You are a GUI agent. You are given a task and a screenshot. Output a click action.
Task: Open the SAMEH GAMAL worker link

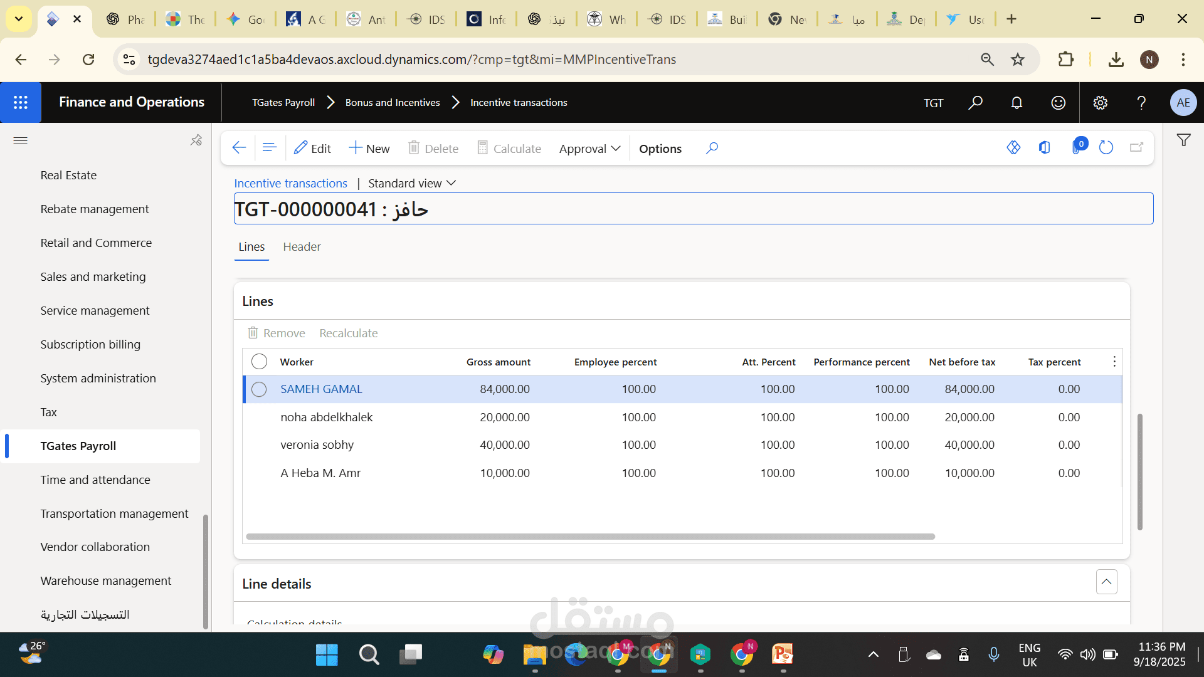coord(321,389)
